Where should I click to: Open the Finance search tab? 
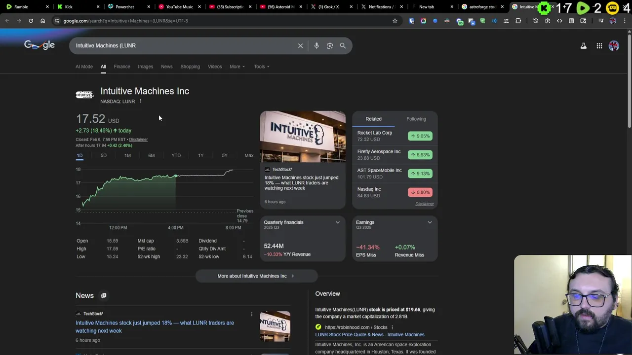click(x=122, y=67)
